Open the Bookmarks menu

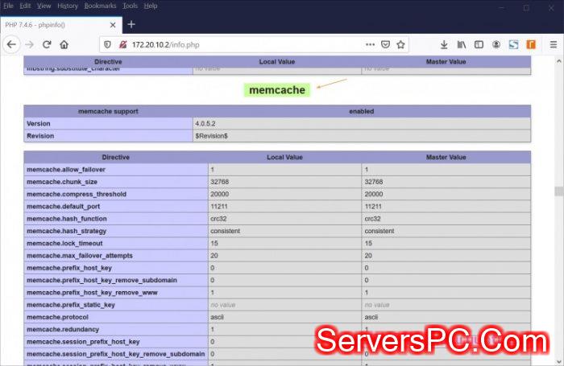click(100, 6)
